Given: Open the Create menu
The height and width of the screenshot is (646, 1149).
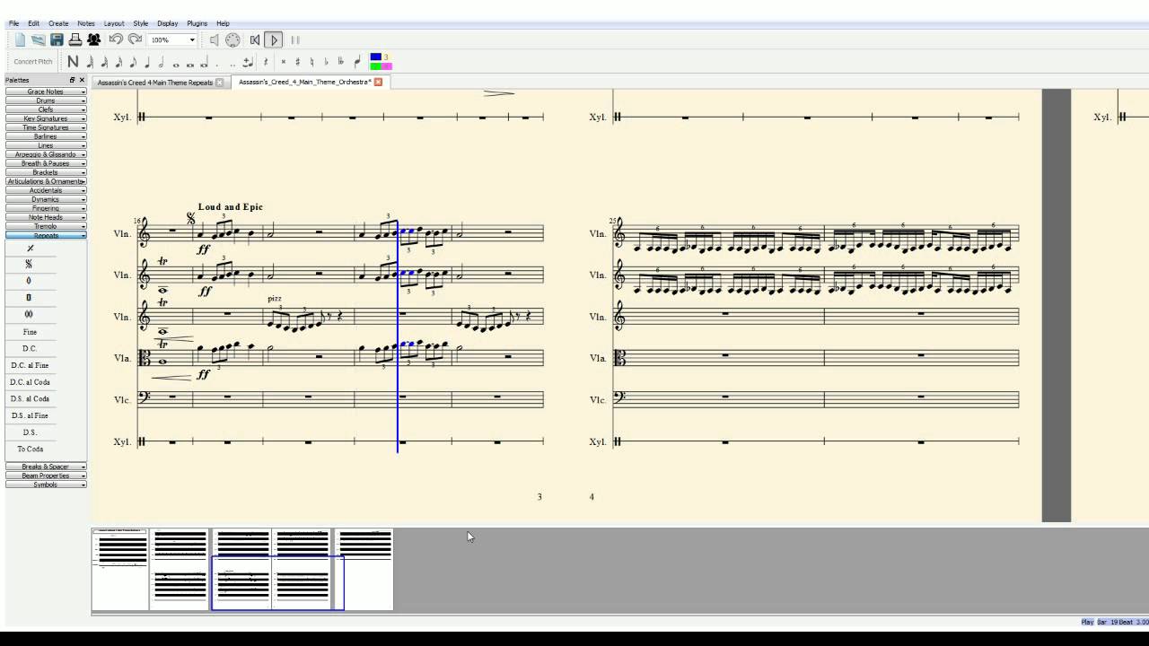Looking at the screenshot, I should click(58, 23).
